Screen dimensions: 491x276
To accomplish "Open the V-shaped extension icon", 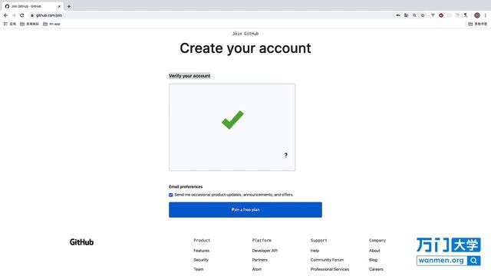I will [433, 15].
